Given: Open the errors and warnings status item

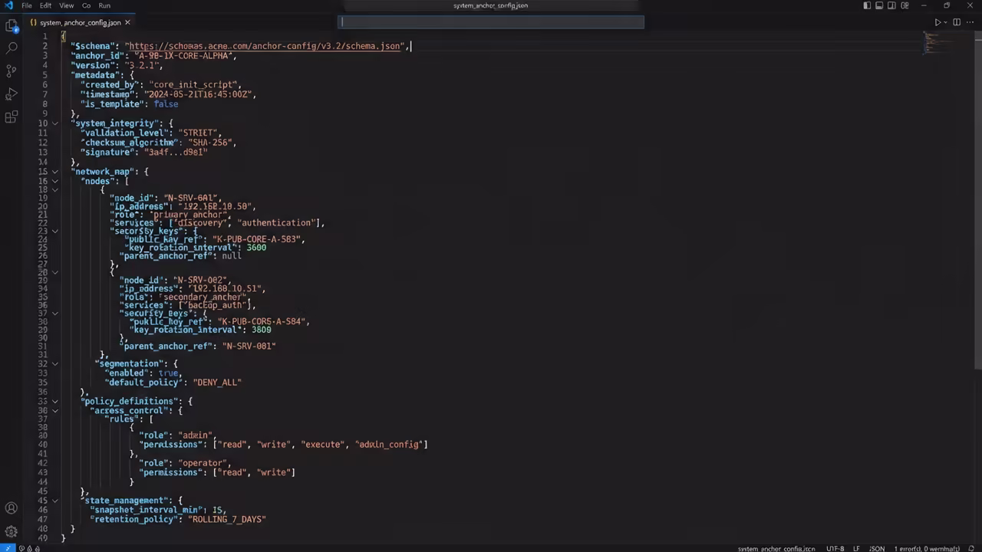Looking at the screenshot, I should (x=927, y=548).
